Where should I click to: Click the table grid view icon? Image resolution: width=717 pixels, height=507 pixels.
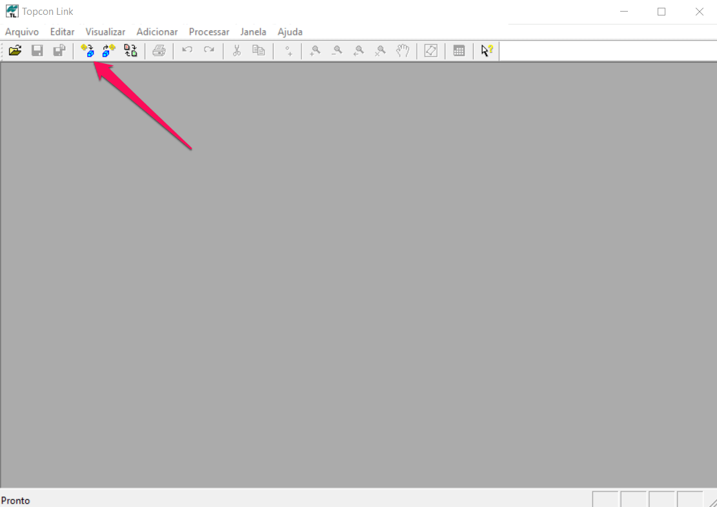(x=459, y=50)
